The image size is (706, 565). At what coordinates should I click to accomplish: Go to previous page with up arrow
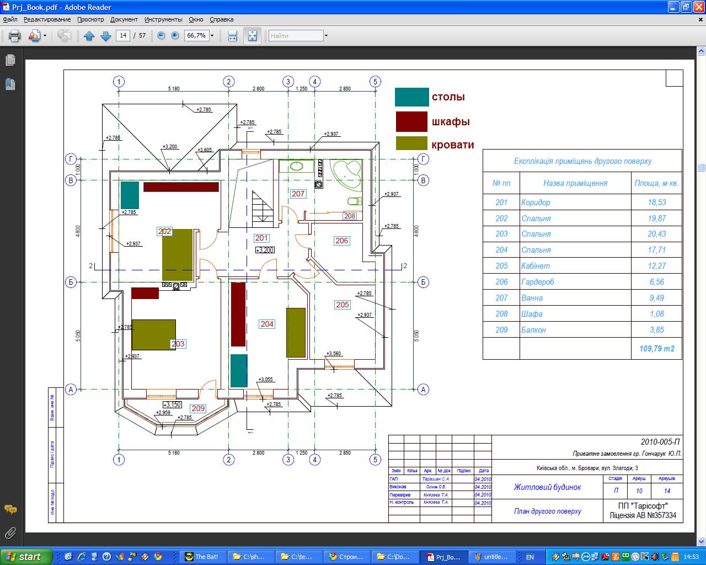point(89,36)
